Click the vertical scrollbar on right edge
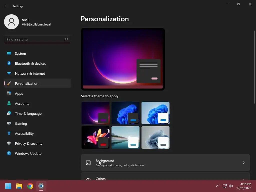256x192 pixels. tap(255, 67)
